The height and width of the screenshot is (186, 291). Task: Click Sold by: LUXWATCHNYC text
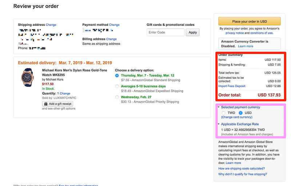tap(59, 98)
